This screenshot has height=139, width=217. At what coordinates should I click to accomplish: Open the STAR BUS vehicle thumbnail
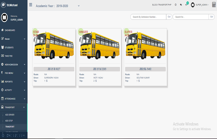(54, 45)
